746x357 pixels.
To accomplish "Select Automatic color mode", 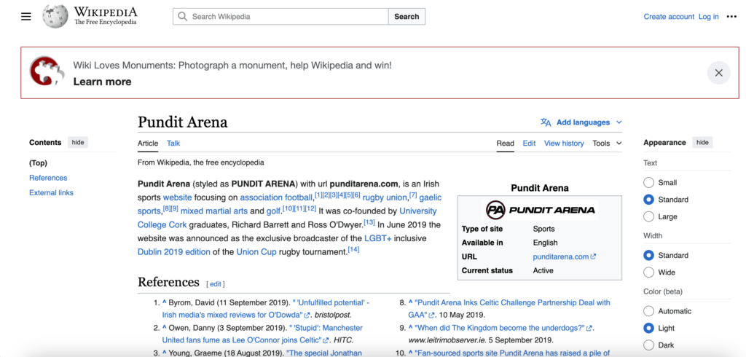I will (x=648, y=311).
